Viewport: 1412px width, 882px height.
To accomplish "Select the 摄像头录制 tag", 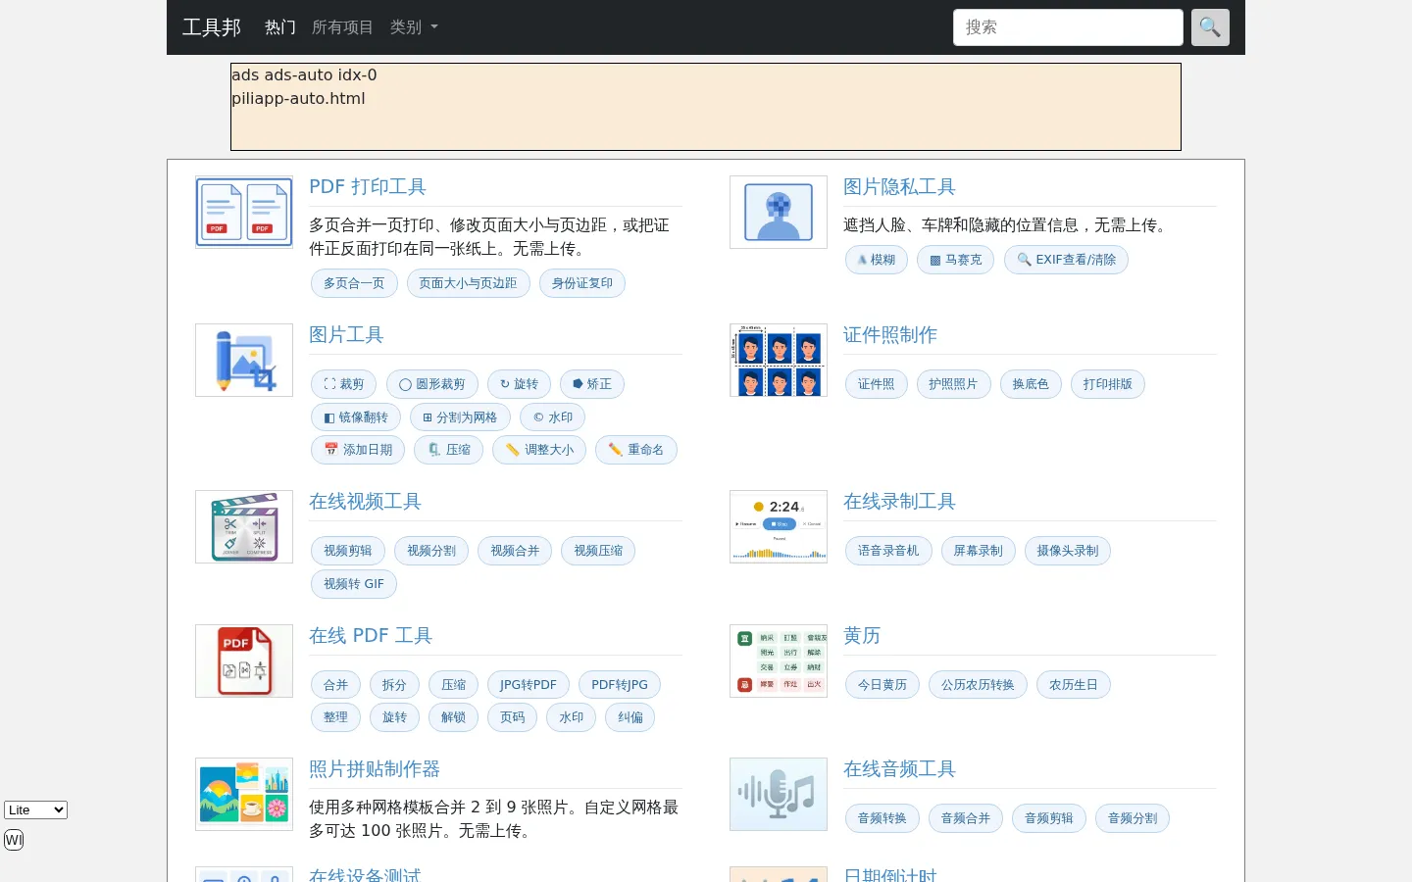I will tap(1068, 551).
